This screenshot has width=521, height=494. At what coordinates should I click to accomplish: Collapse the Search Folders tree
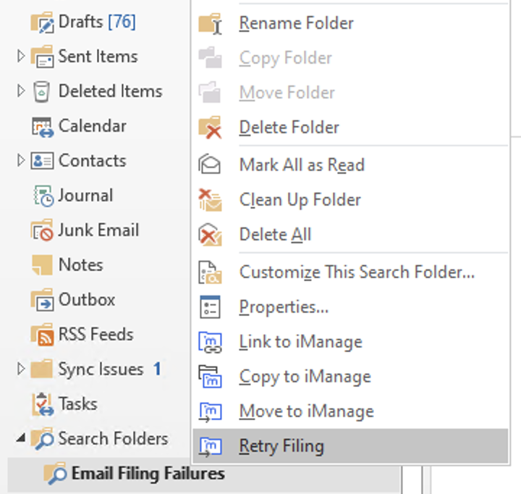pos(20,439)
